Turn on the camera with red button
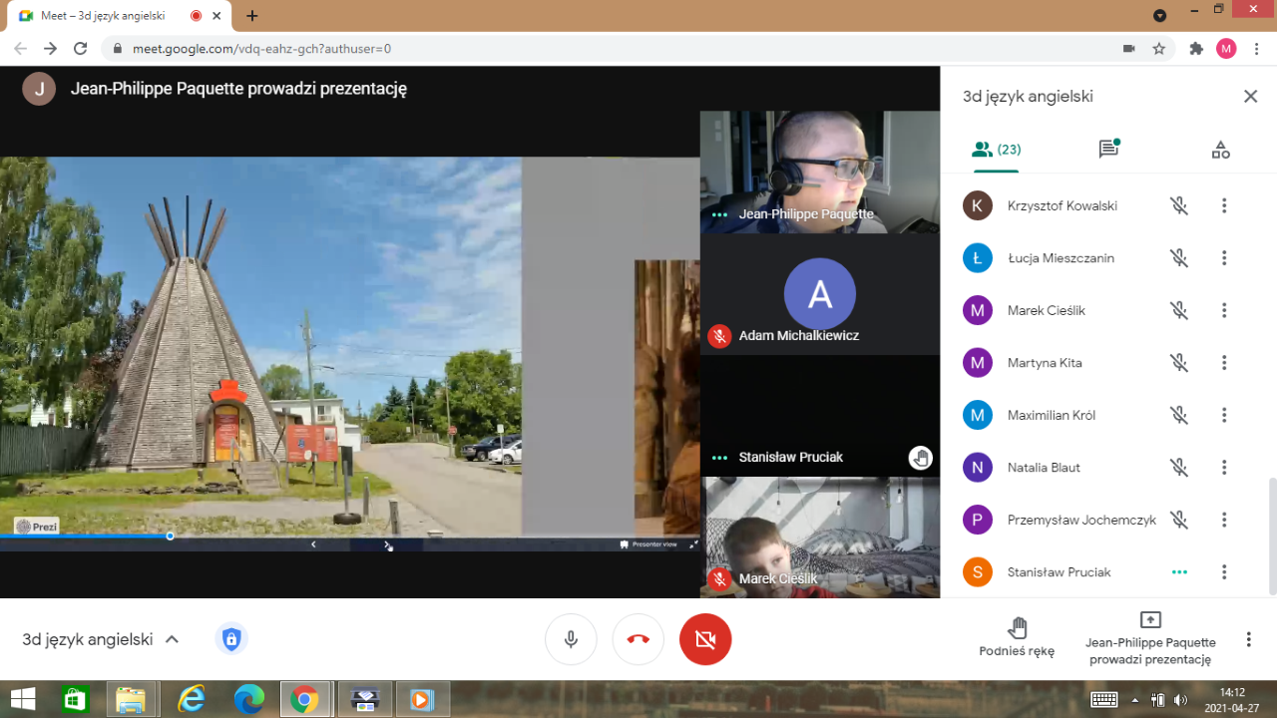 [705, 639]
